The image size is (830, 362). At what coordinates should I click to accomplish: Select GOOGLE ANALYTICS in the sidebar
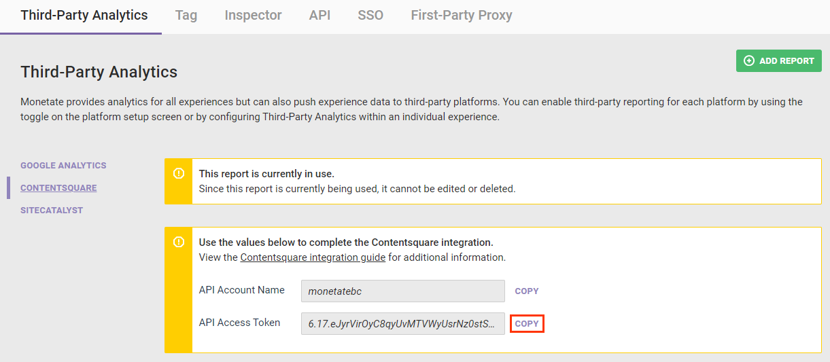pos(63,166)
